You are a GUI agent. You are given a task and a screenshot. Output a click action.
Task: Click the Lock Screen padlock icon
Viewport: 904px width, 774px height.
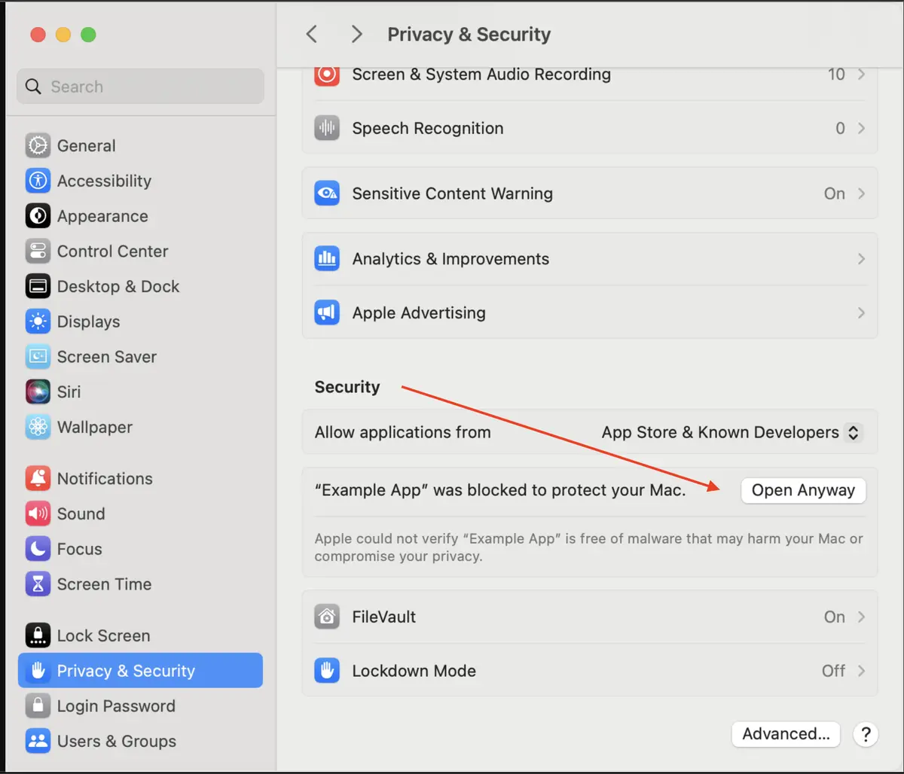tap(38, 635)
